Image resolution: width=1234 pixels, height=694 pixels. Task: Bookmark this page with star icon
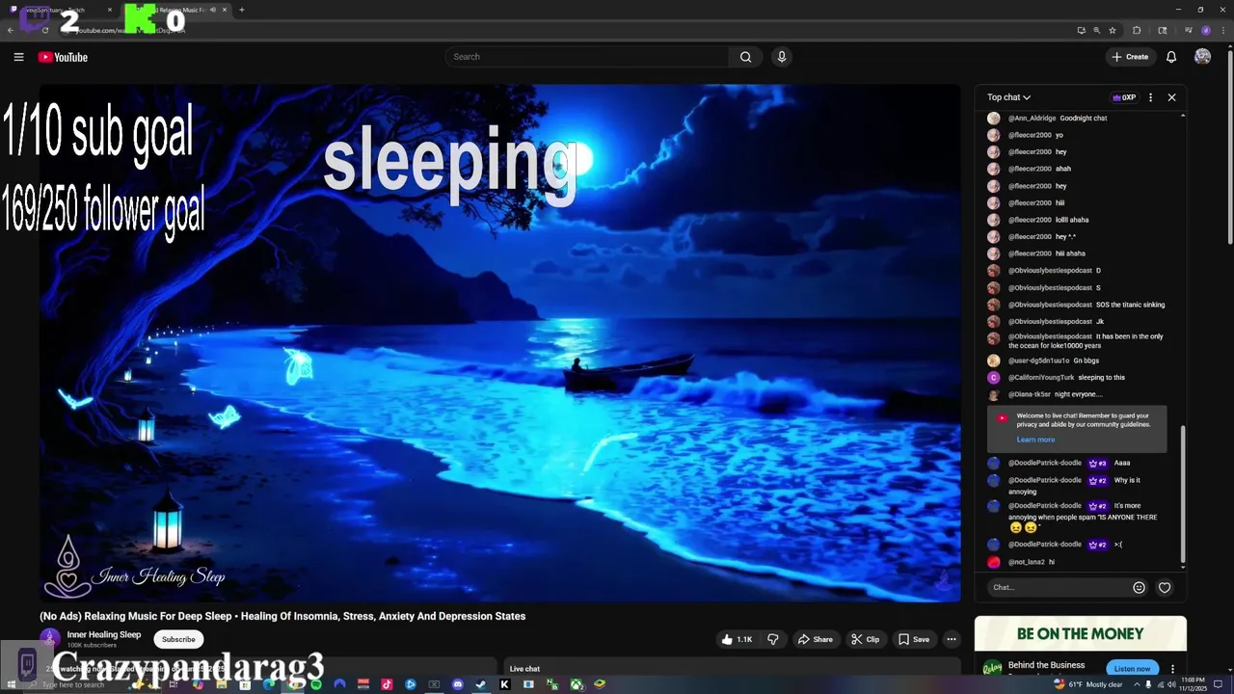pyautogui.click(x=1113, y=30)
